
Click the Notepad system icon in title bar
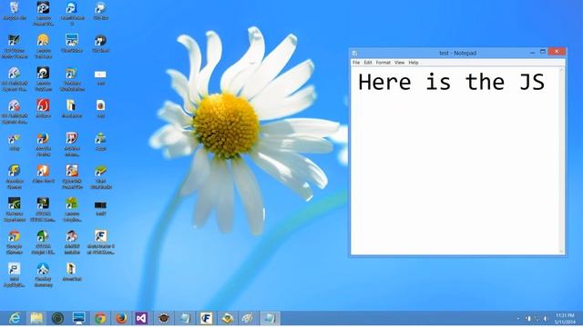pyautogui.click(x=354, y=53)
